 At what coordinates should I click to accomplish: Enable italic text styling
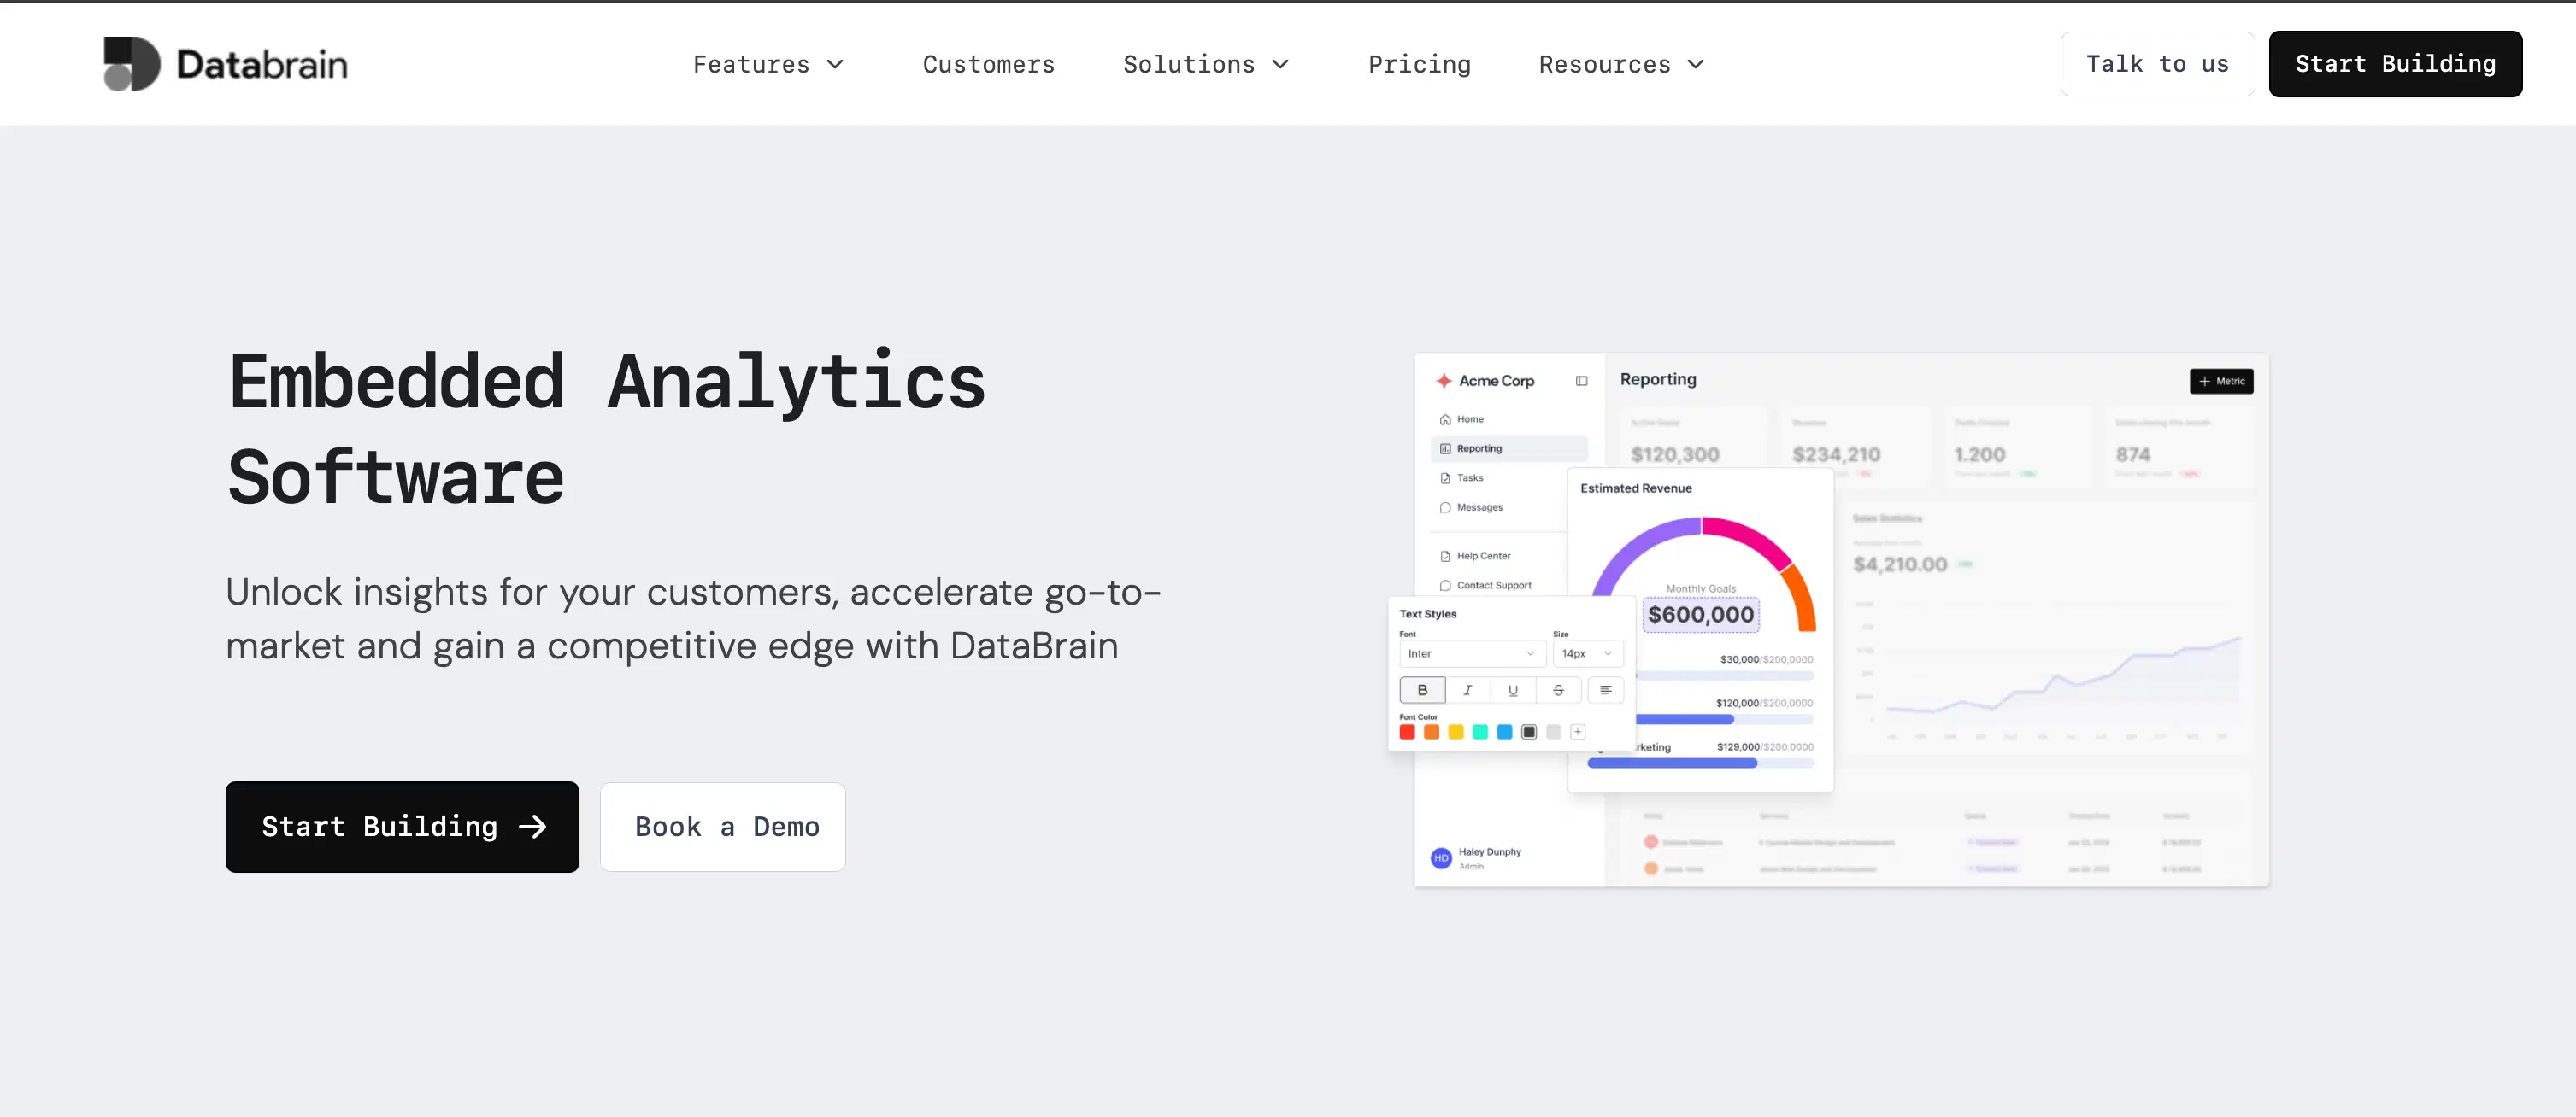click(1468, 689)
